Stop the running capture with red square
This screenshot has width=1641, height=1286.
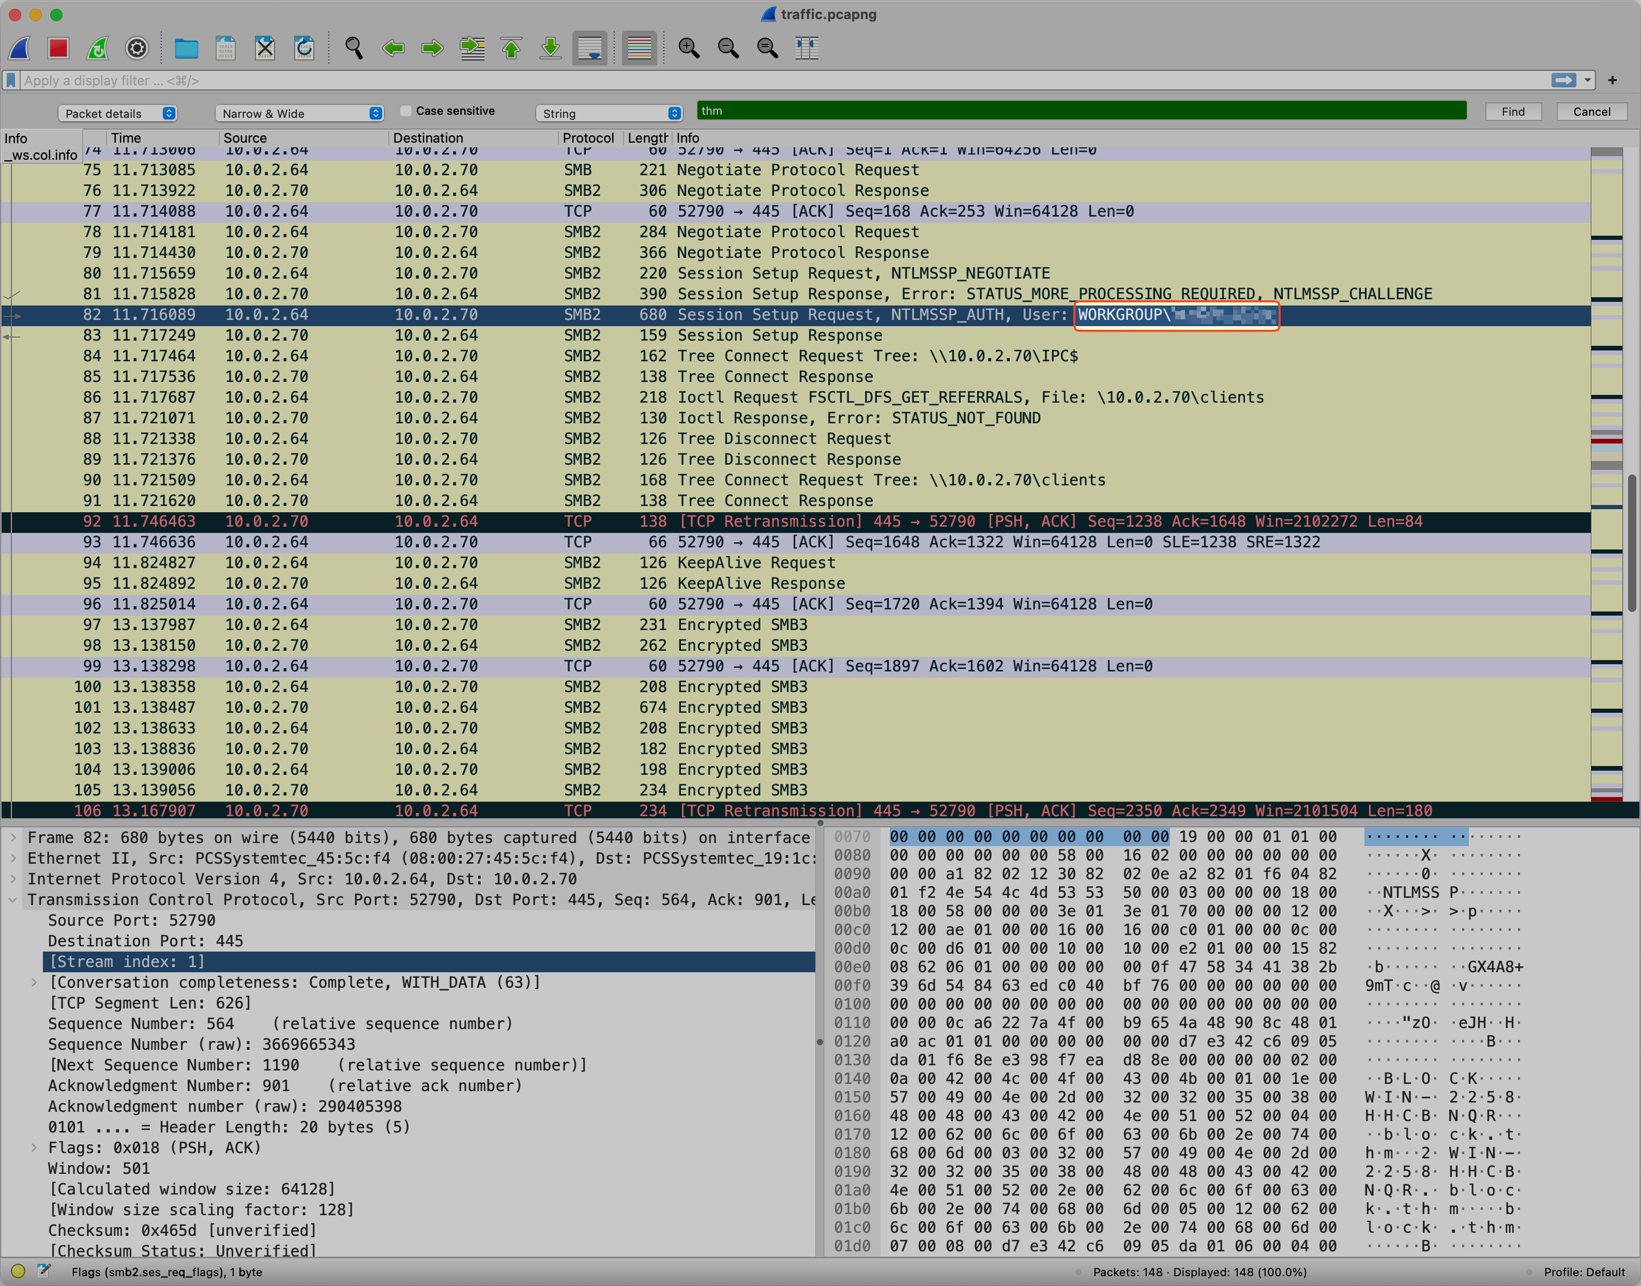[x=59, y=48]
